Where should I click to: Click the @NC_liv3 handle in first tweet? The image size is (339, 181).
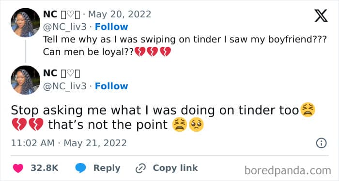coord(64,27)
